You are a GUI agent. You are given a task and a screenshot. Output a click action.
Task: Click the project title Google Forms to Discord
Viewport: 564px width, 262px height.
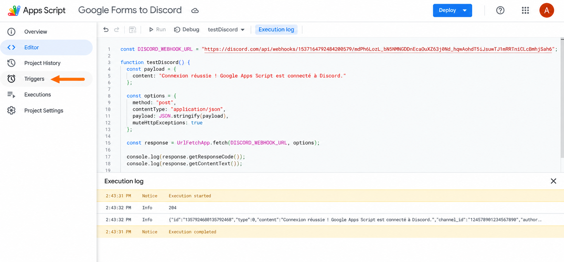click(130, 10)
